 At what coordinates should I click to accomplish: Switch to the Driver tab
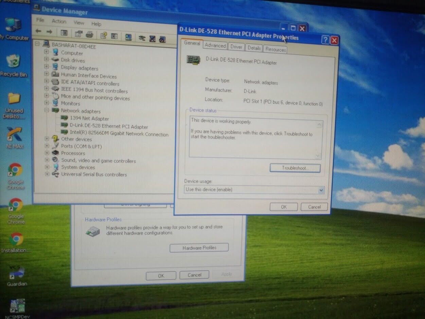(236, 47)
